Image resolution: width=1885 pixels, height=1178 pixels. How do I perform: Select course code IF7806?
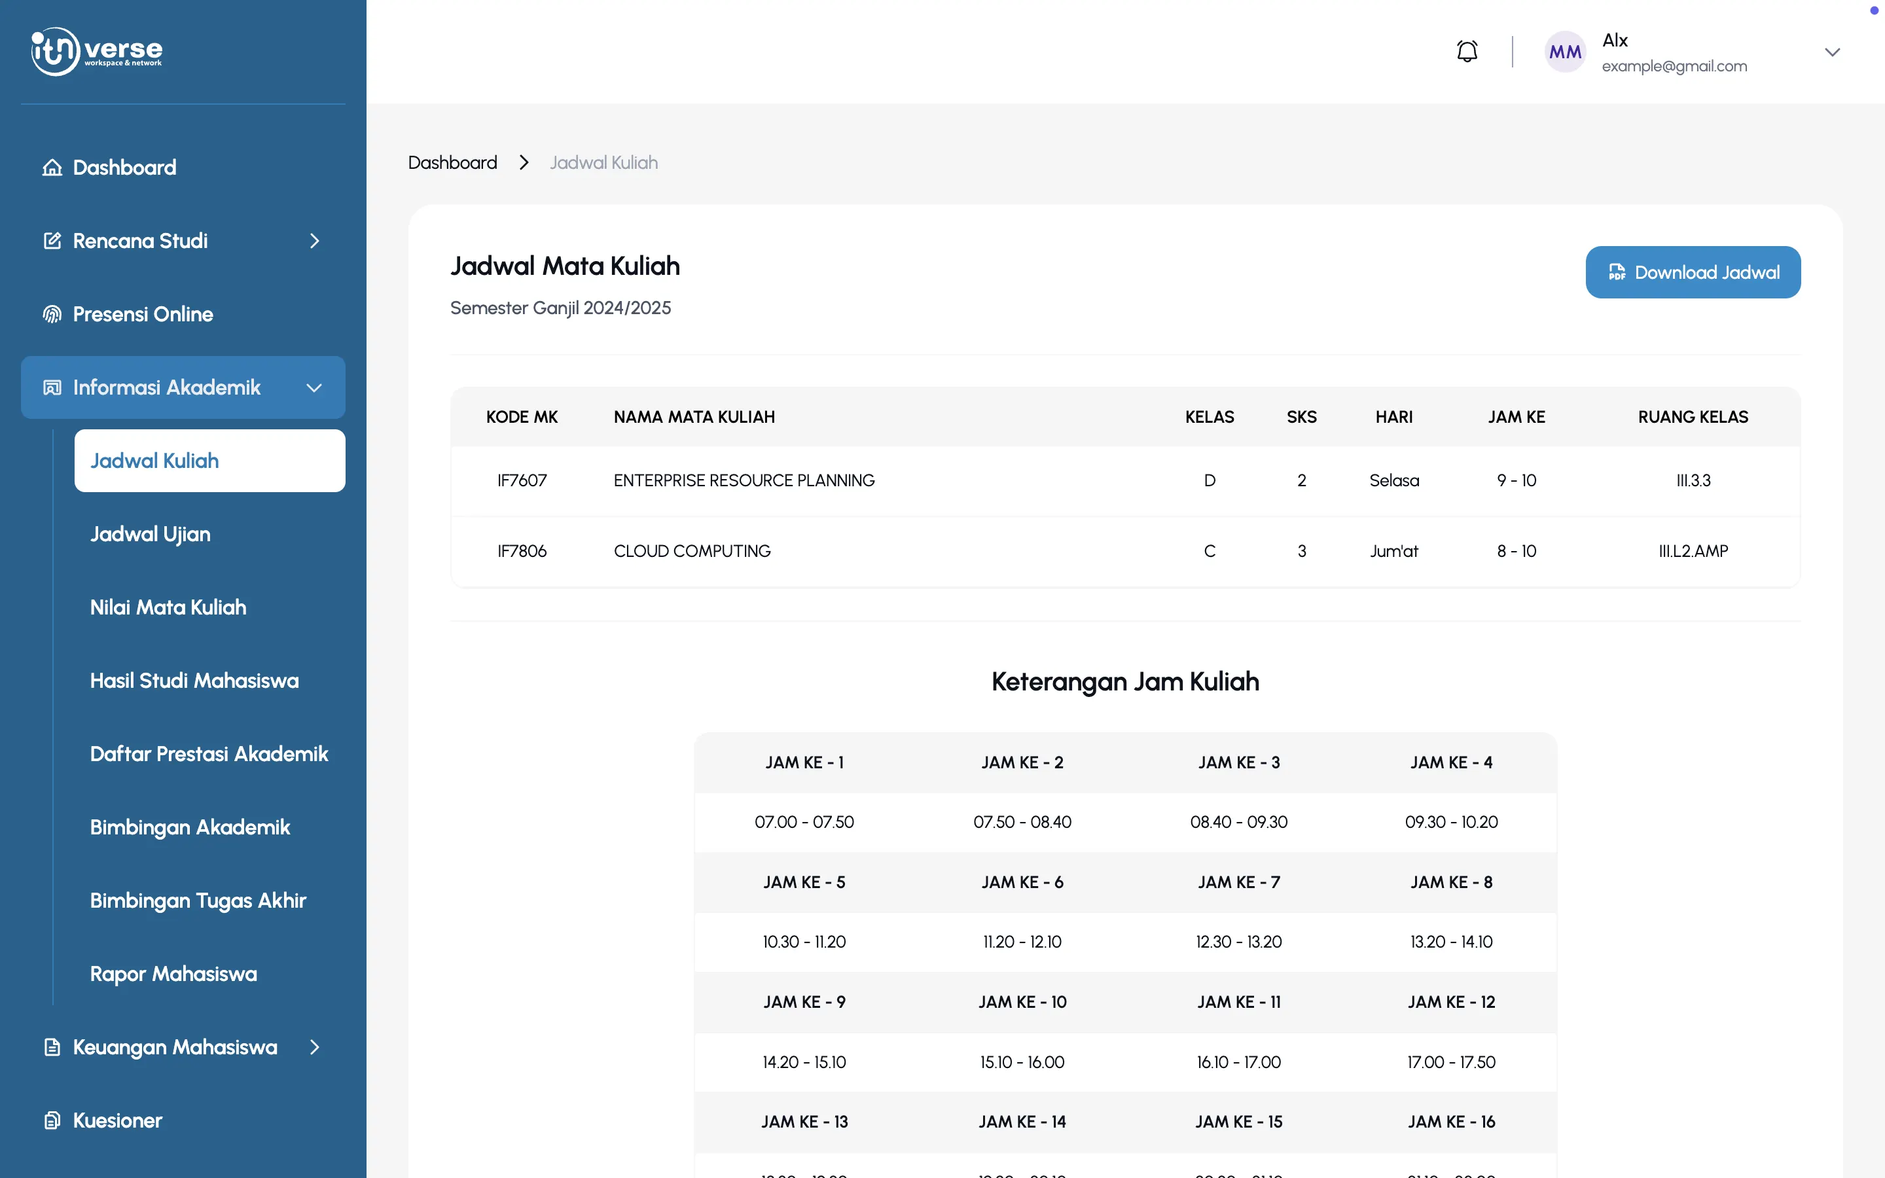tap(522, 551)
